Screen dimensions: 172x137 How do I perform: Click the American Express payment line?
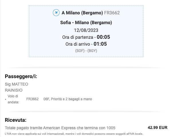[60, 128]
